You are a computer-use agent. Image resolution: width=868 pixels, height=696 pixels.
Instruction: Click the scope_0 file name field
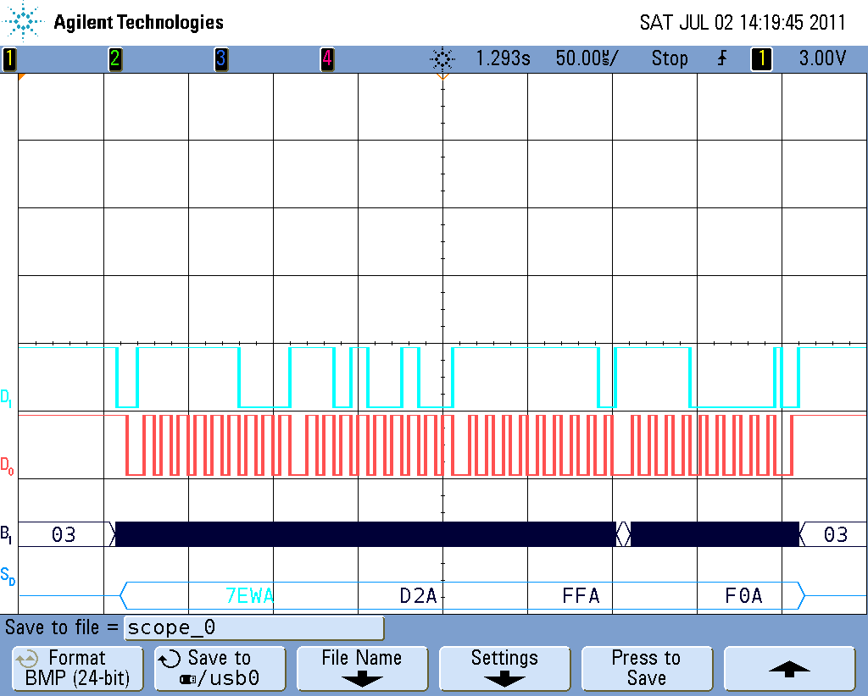253,628
